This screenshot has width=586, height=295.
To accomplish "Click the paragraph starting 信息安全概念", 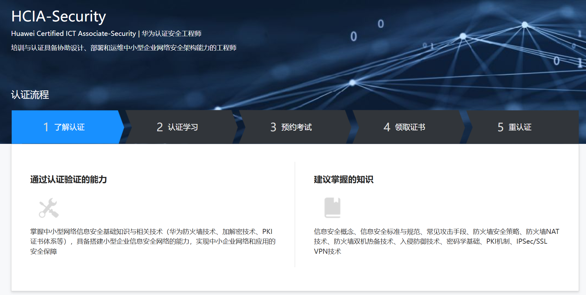I will point(436,241).
